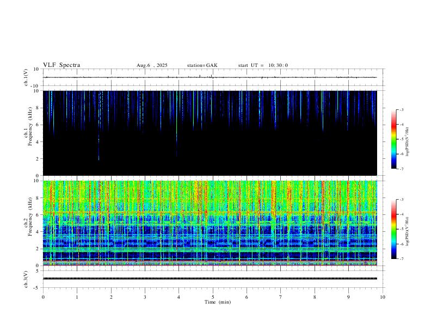
Task: Click time axis tick label "3"
Action: click(x=145, y=297)
